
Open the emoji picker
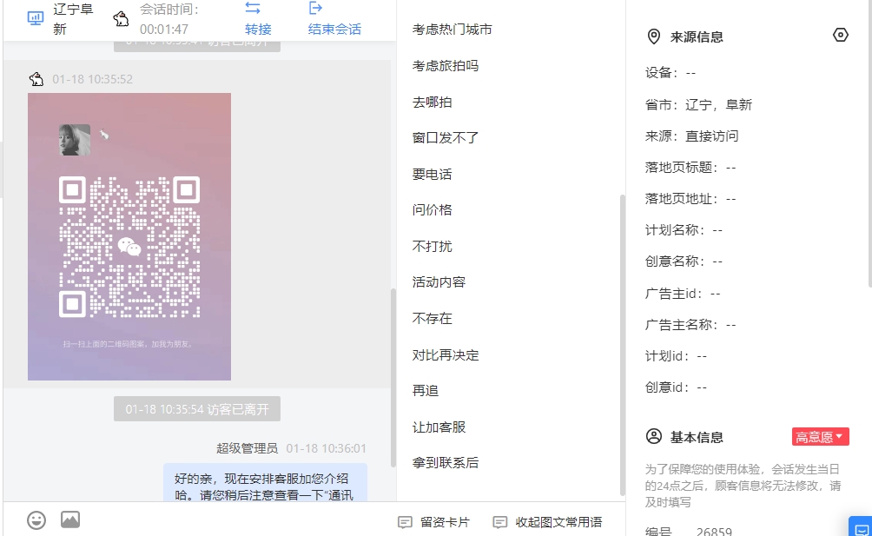[36, 519]
